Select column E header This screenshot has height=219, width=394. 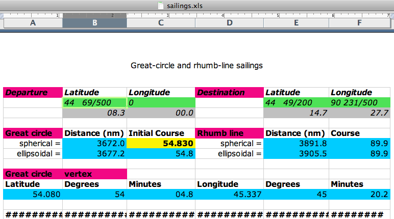pyautogui.click(x=296, y=23)
